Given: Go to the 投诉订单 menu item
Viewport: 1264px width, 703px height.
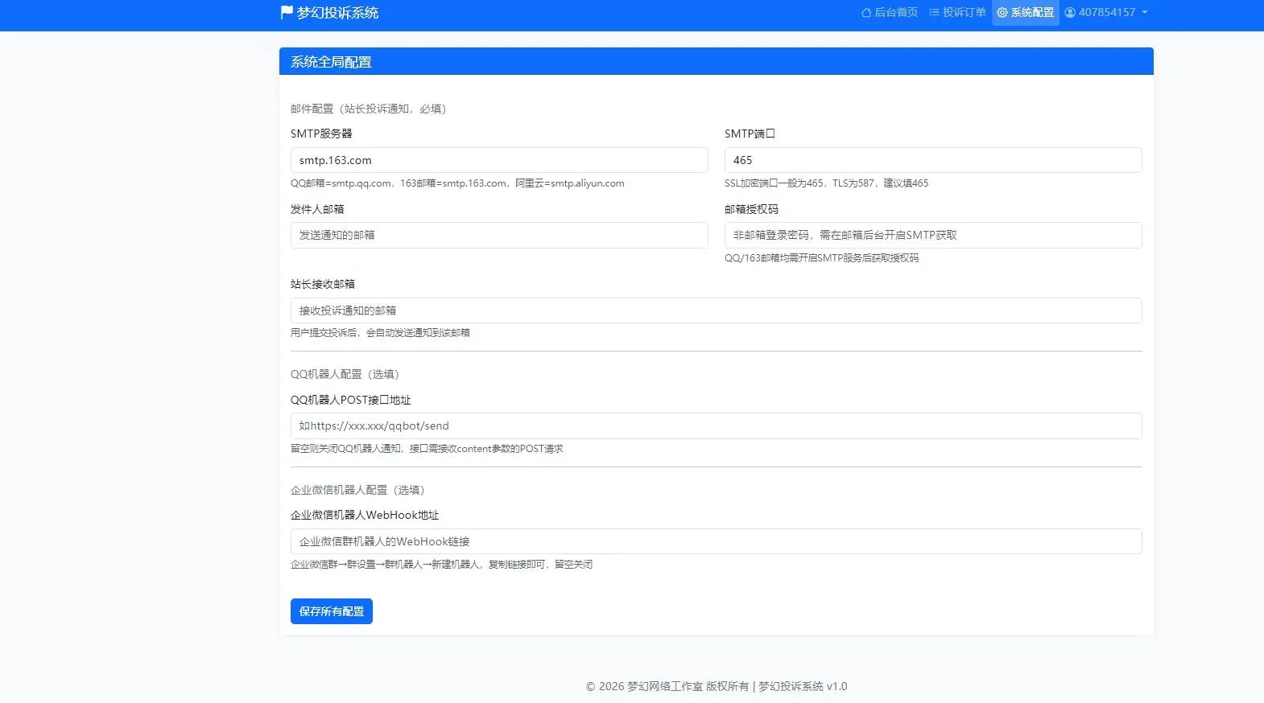Looking at the screenshot, I should click(x=964, y=13).
